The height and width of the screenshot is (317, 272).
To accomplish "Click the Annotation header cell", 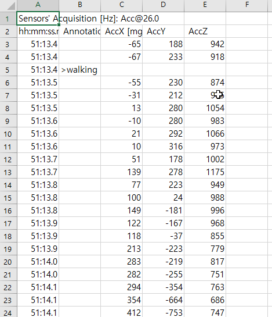I will [79, 31].
